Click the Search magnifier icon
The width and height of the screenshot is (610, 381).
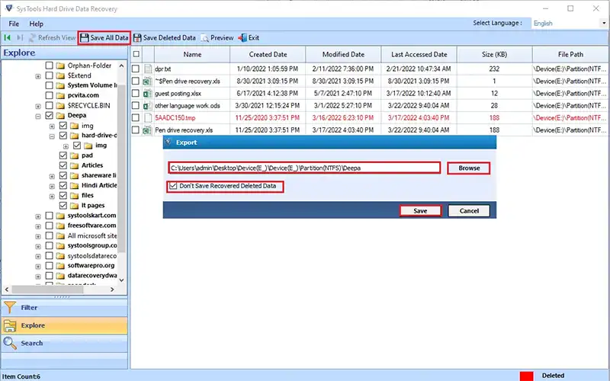click(x=10, y=343)
